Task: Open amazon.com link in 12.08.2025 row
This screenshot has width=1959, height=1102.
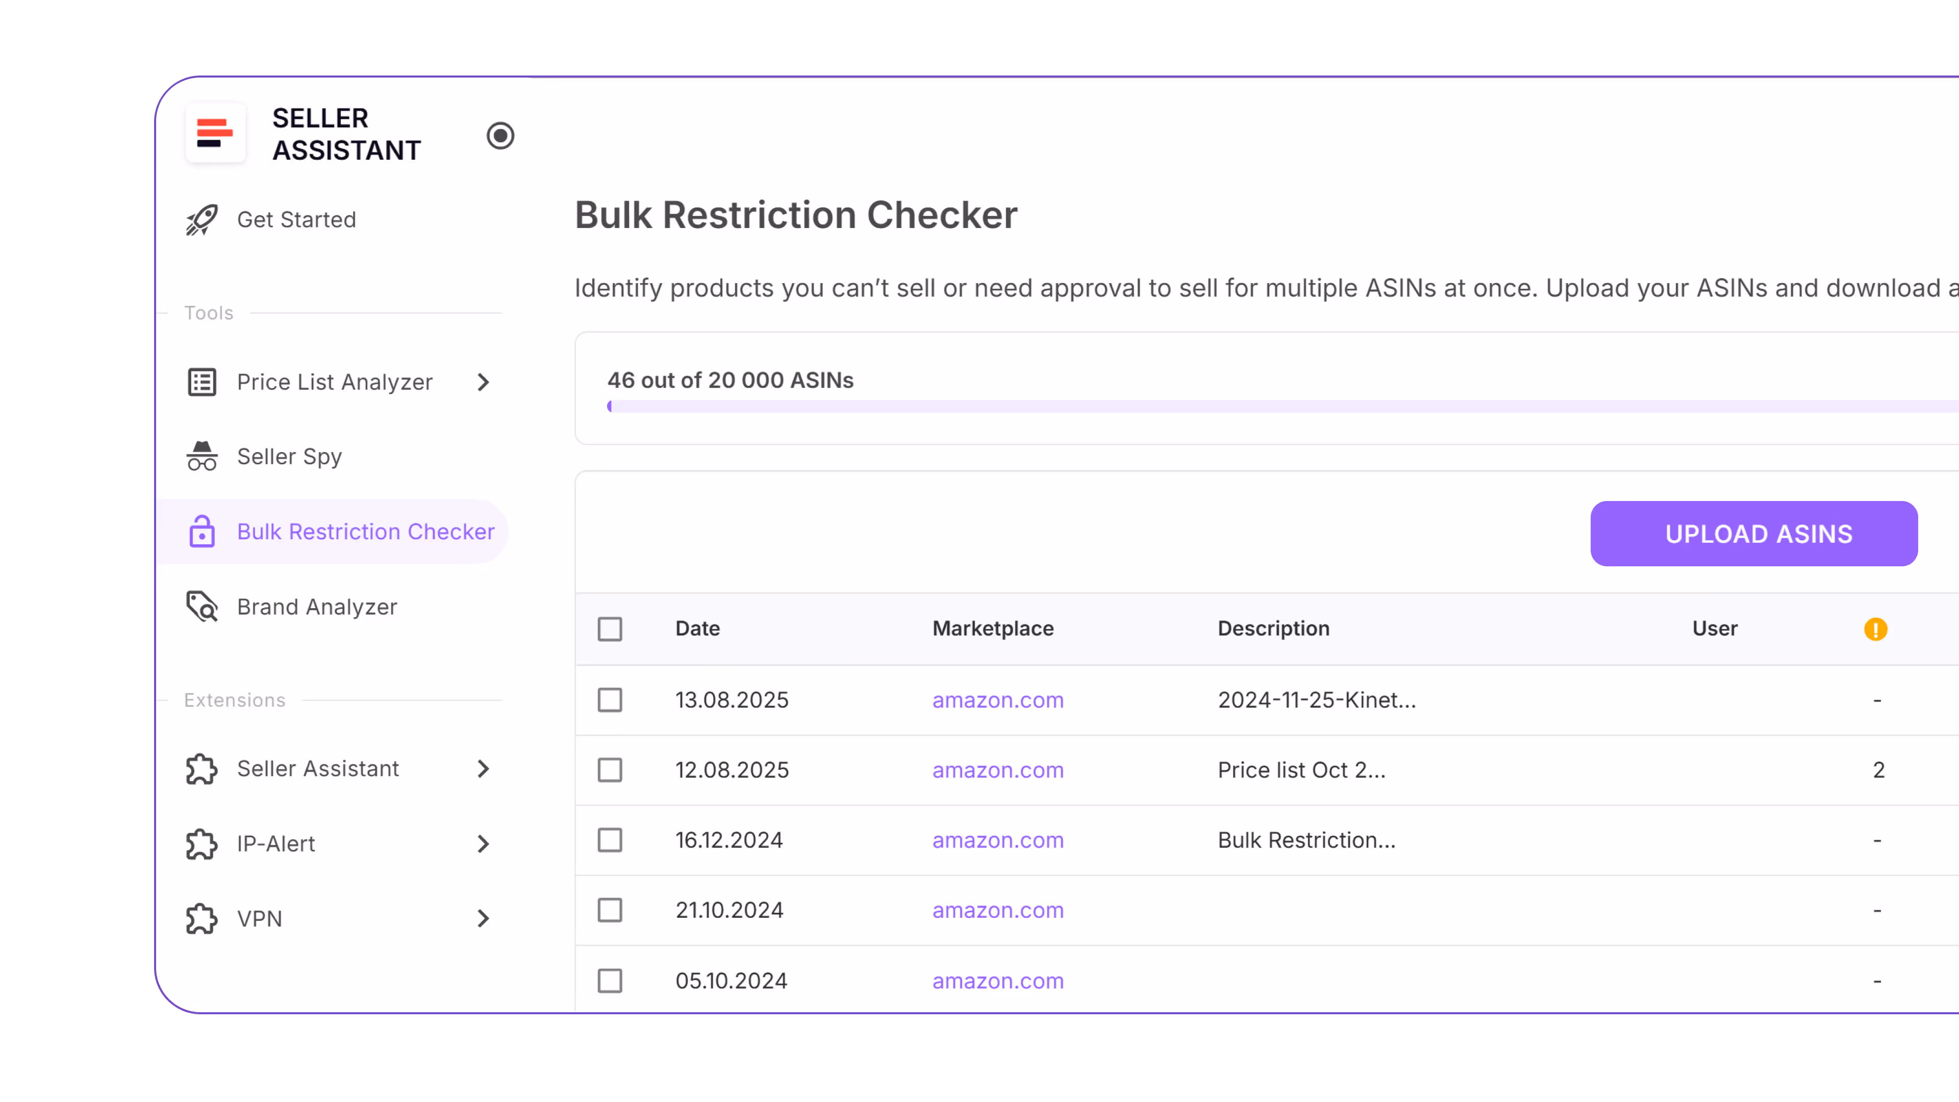Action: pyautogui.click(x=998, y=770)
